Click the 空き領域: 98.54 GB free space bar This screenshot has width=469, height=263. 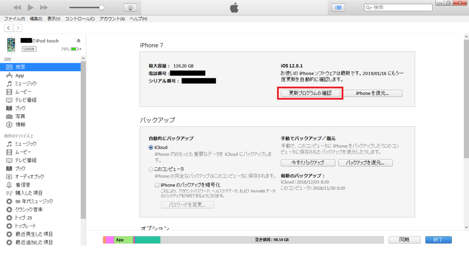(272, 240)
